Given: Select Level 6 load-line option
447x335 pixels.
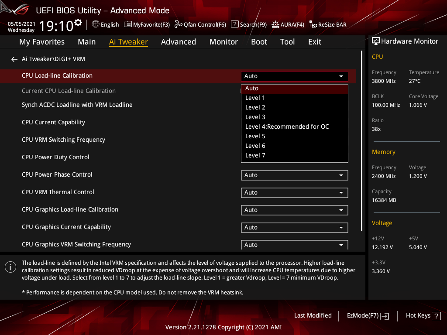Looking at the screenshot, I should pos(295,146).
